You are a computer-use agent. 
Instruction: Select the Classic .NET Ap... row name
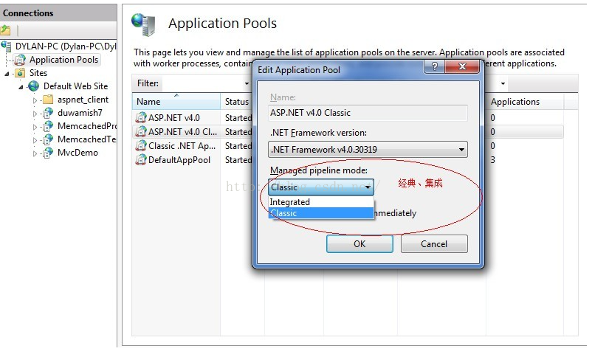point(182,145)
